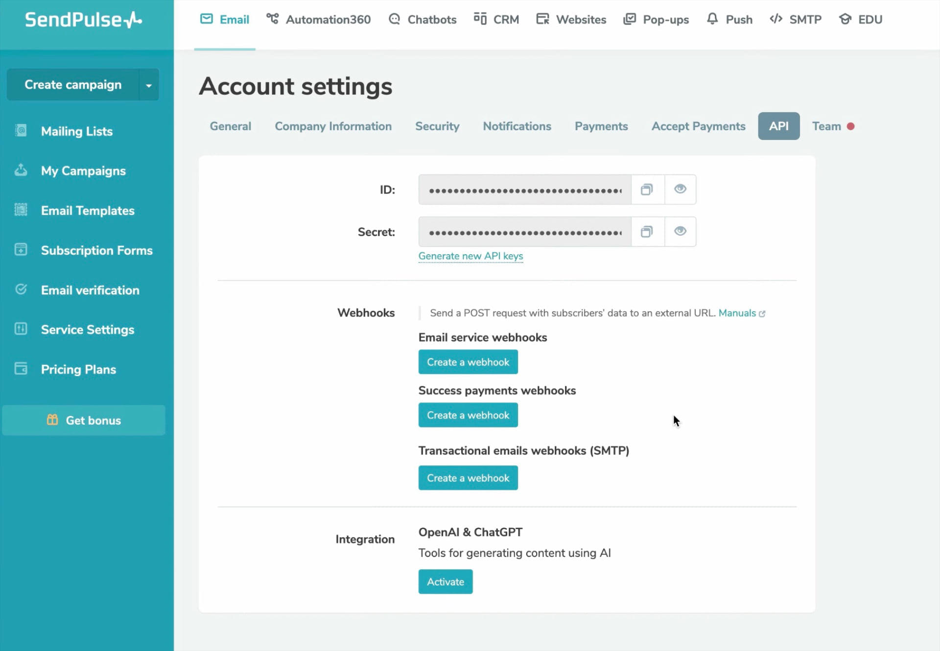Click the Get bonus button
The width and height of the screenshot is (940, 651).
(84, 420)
